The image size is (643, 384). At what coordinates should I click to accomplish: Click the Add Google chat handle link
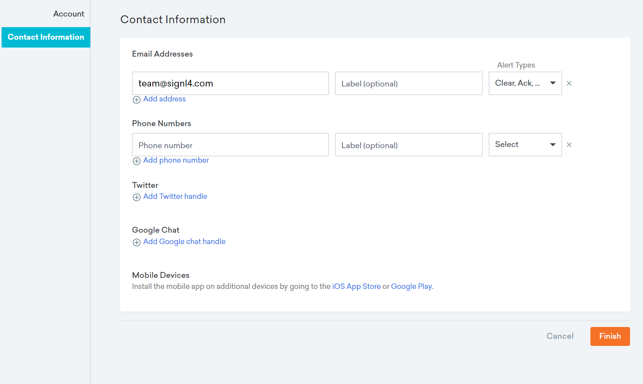tap(184, 242)
